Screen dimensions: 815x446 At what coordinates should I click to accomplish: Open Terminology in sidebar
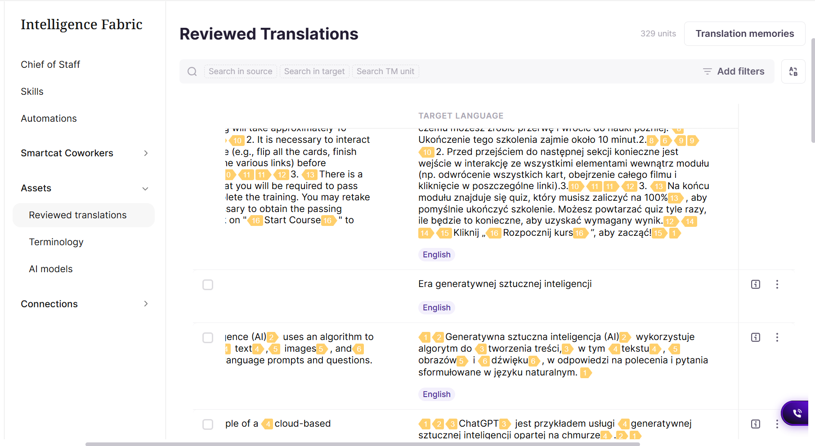point(56,242)
